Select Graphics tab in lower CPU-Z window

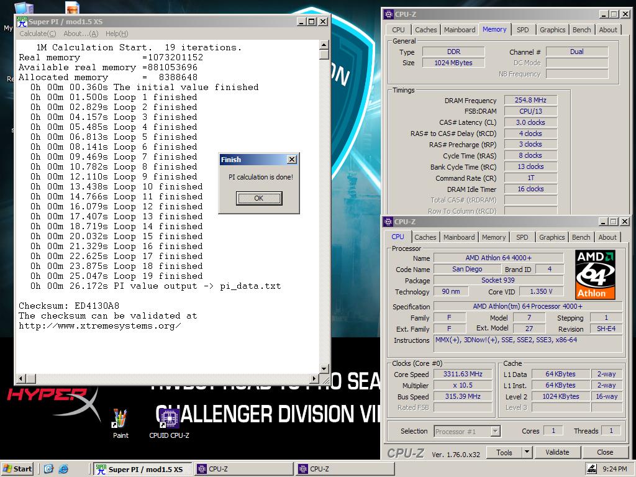pyautogui.click(x=552, y=237)
